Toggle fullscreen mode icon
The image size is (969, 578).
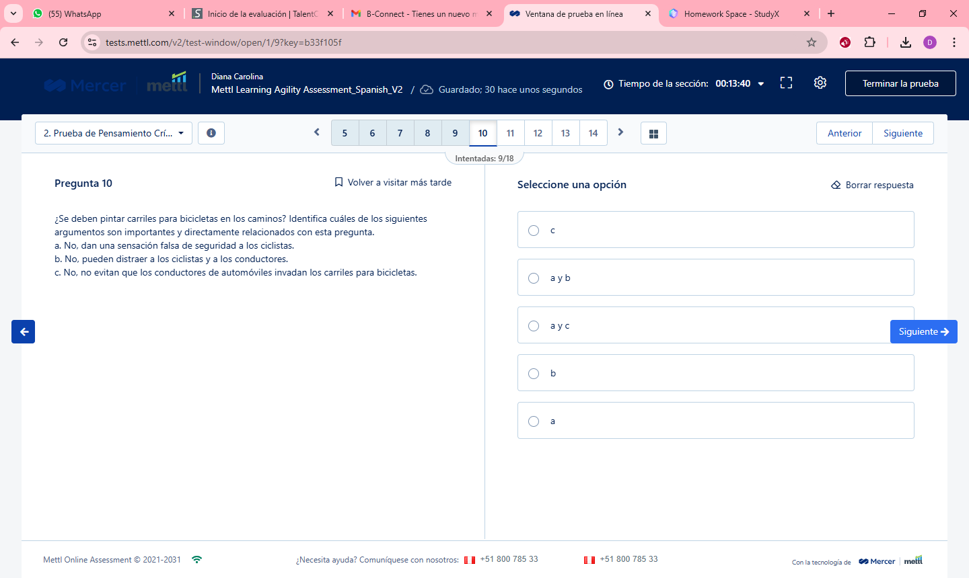786,83
